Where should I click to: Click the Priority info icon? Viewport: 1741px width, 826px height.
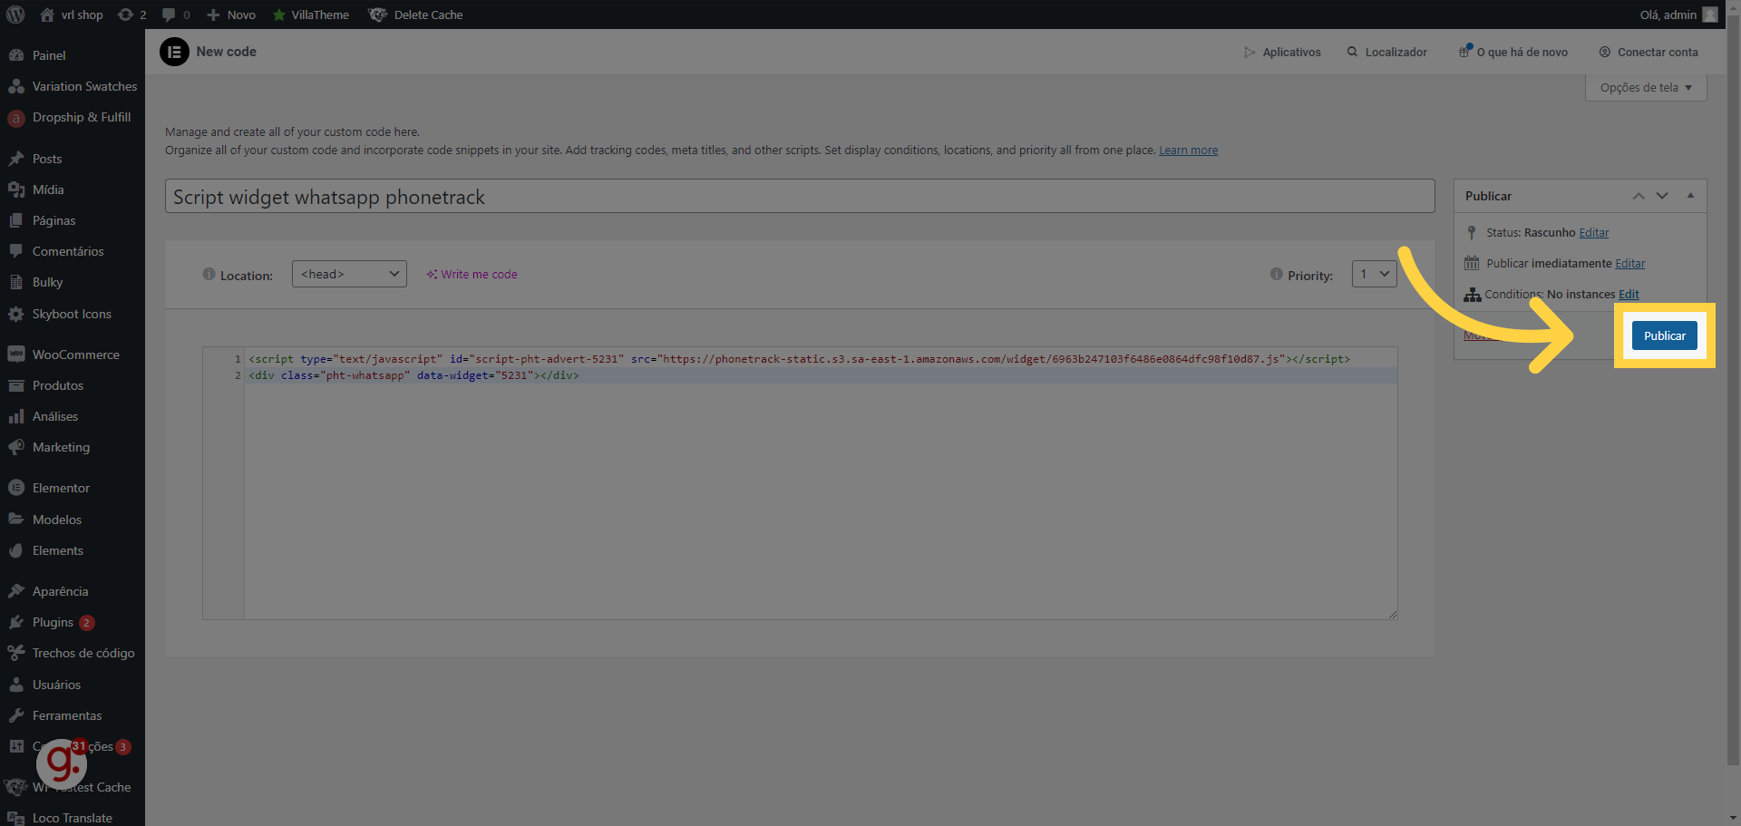pos(1277,274)
